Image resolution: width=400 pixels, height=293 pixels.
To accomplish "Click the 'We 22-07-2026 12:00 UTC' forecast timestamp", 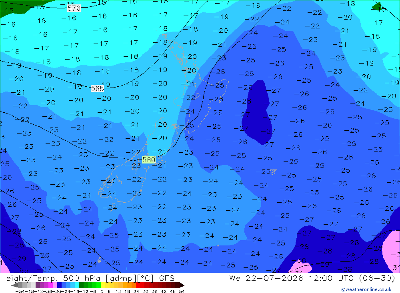I will [292, 278].
